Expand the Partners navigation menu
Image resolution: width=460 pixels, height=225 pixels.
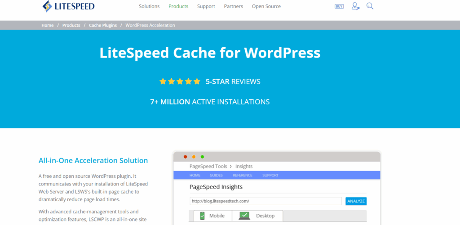click(233, 6)
